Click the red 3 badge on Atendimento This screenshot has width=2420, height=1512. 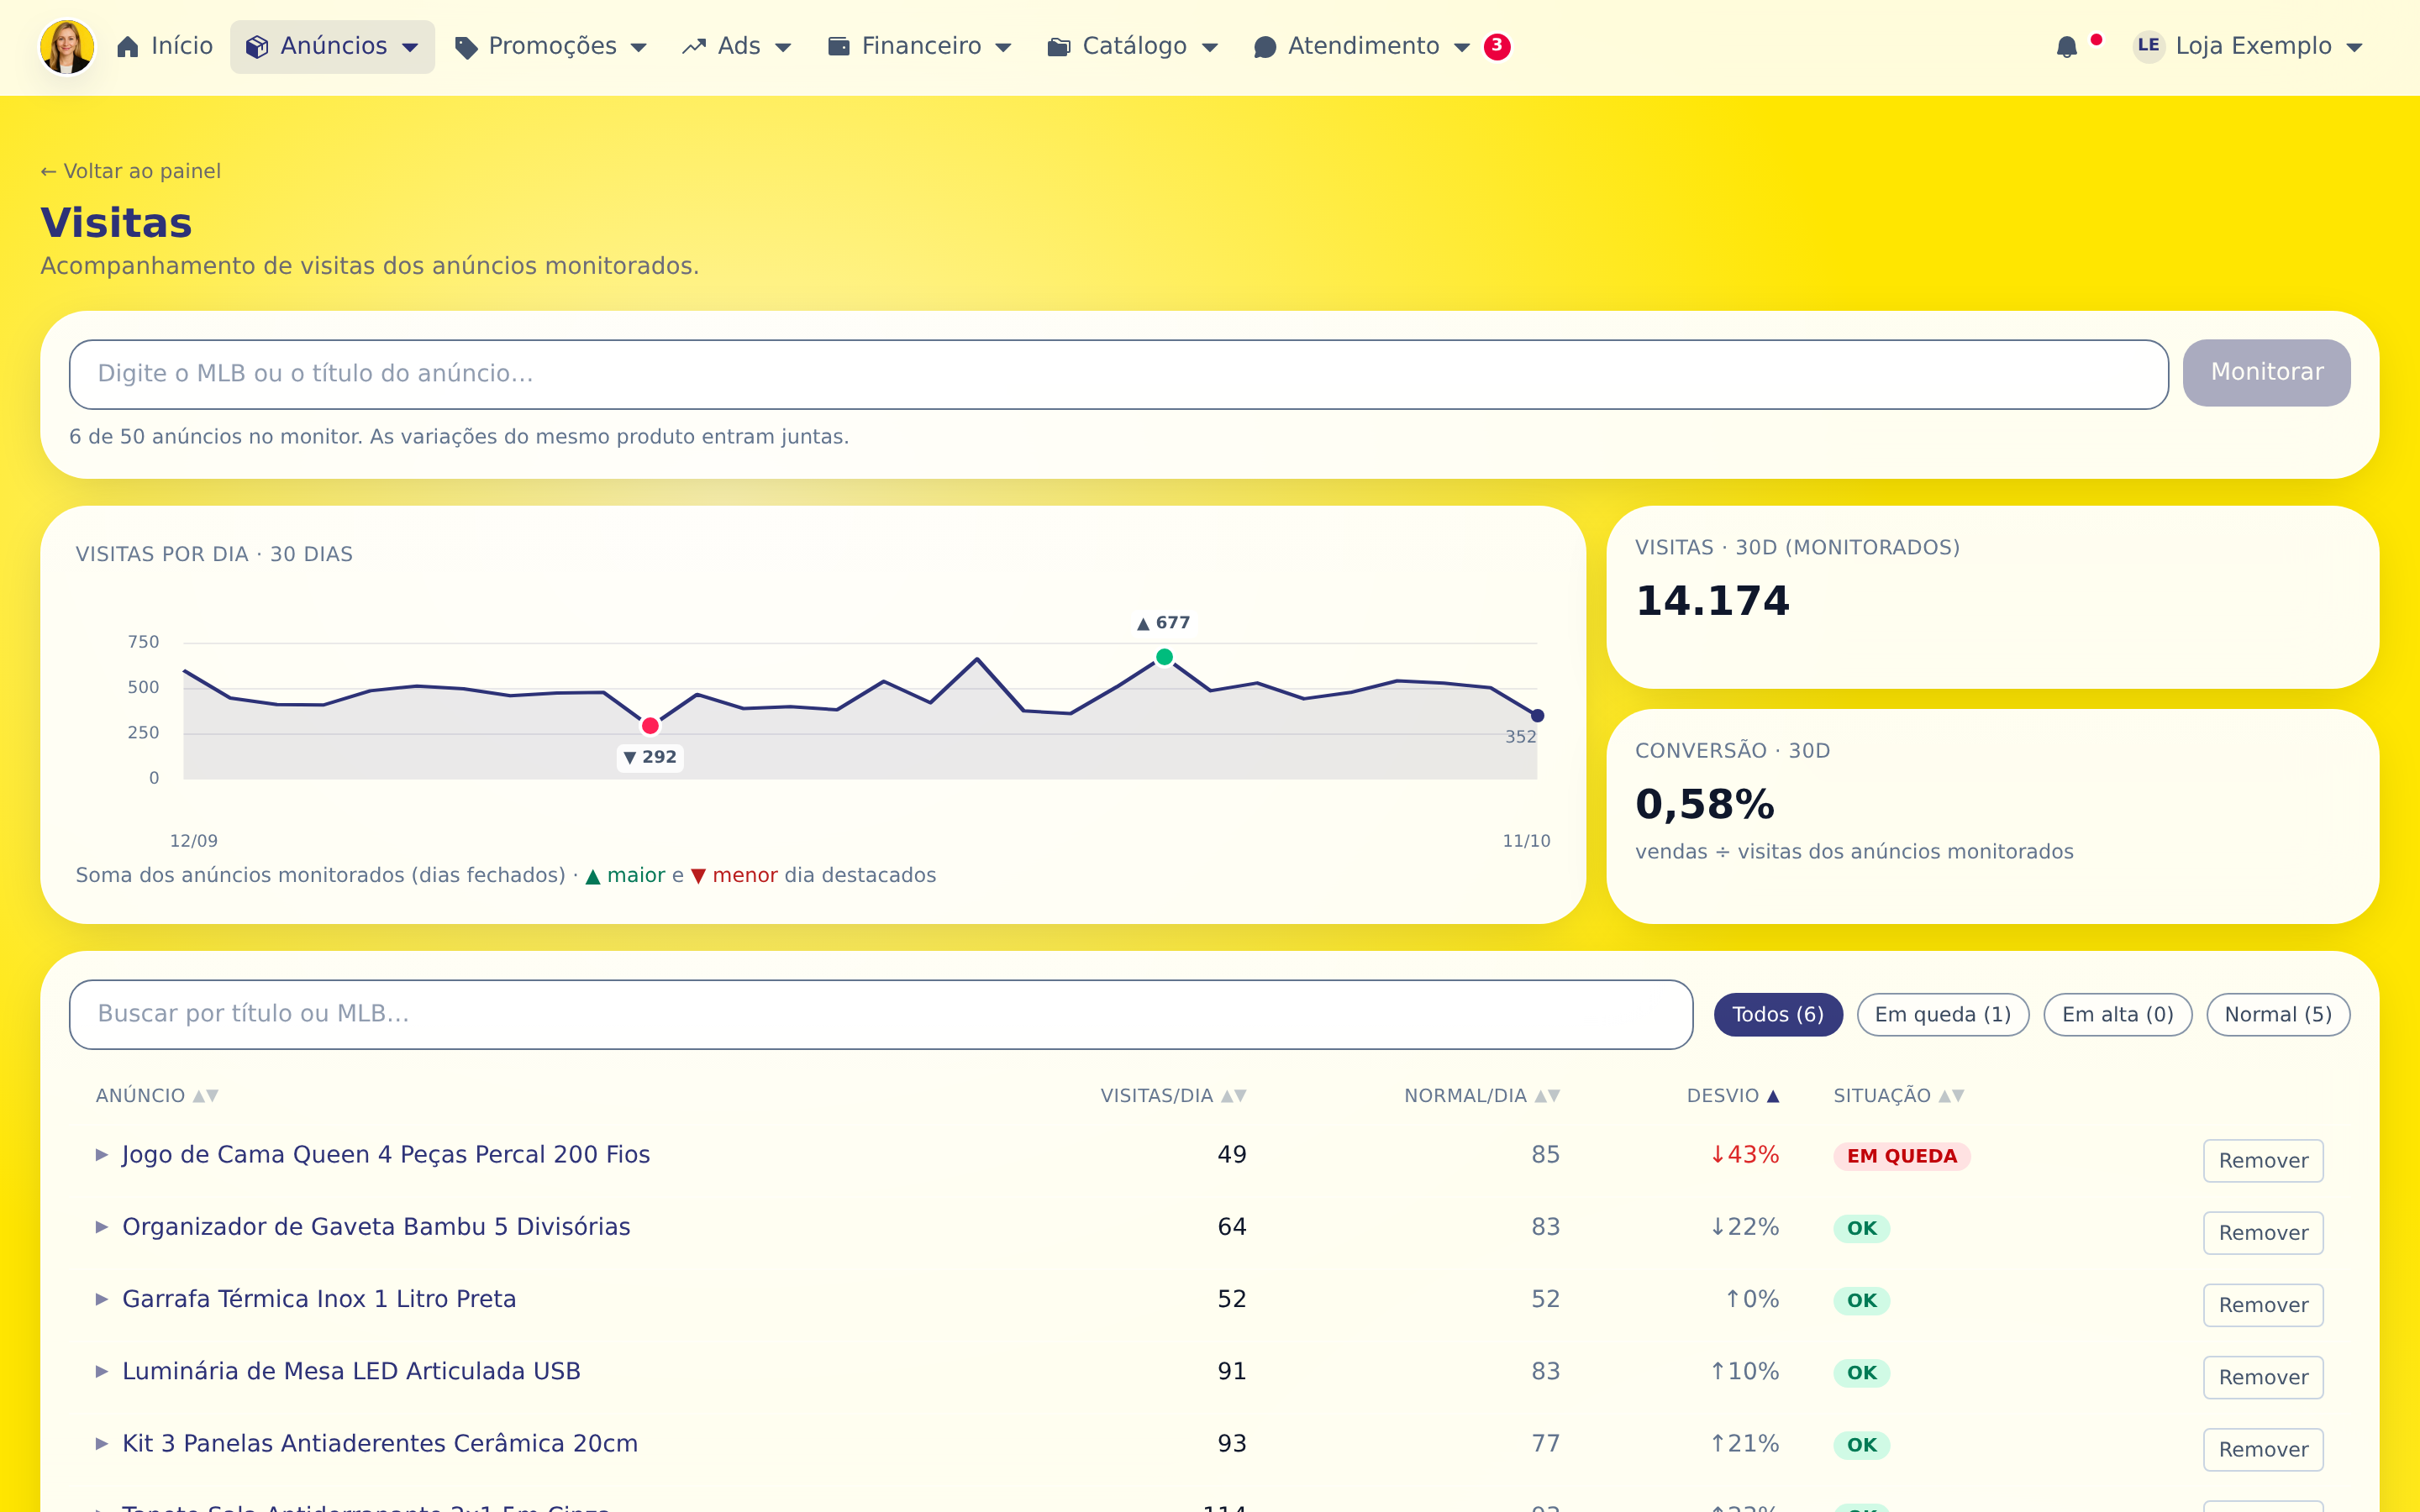[1497, 46]
